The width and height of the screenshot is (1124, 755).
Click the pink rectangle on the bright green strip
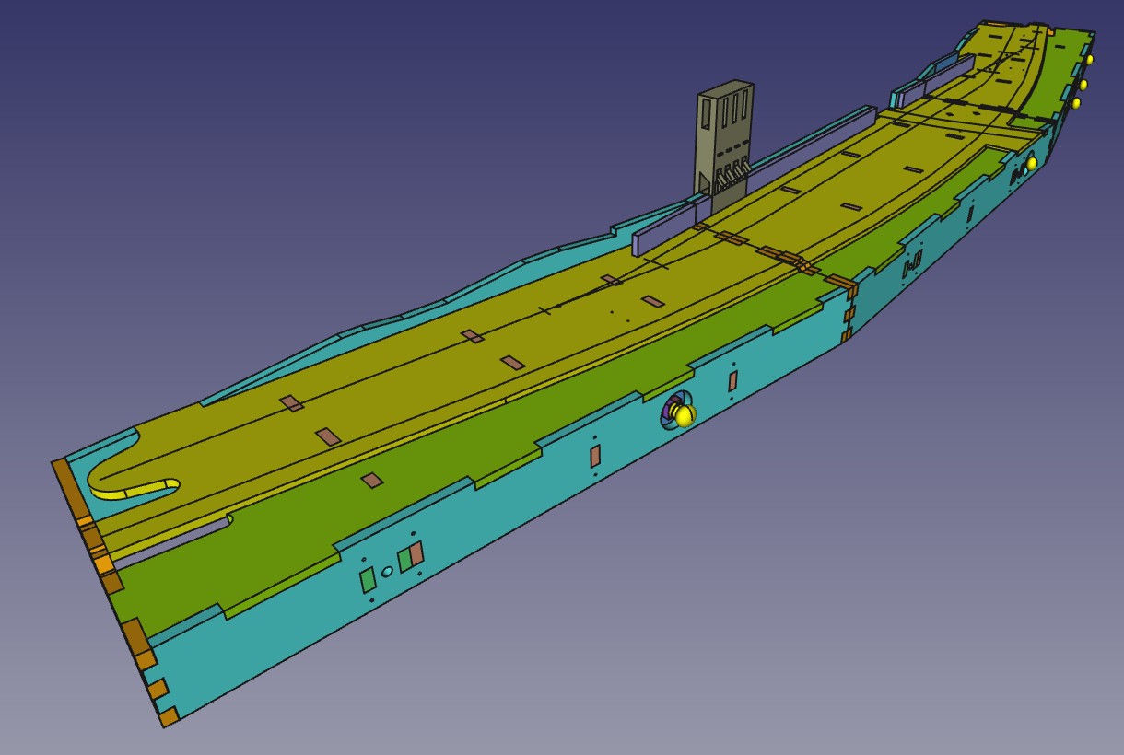point(372,481)
